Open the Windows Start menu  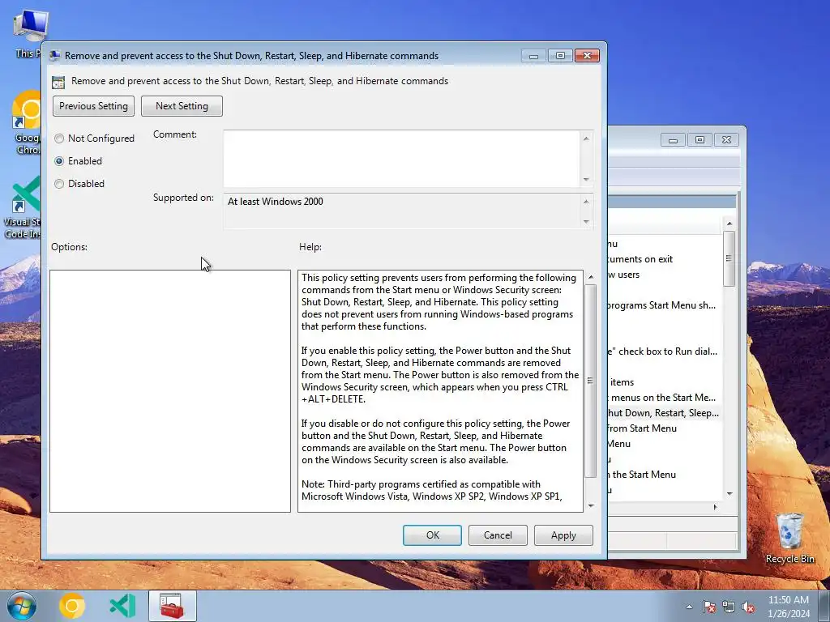pyautogui.click(x=22, y=606)
